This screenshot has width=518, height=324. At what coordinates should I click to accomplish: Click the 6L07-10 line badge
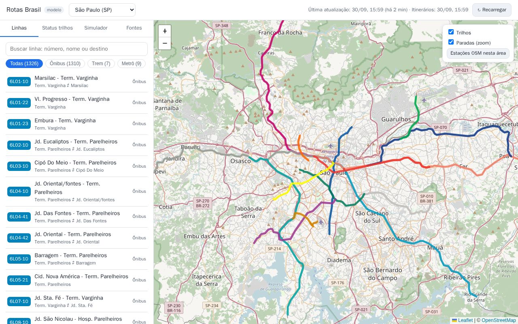coord(19,301)
